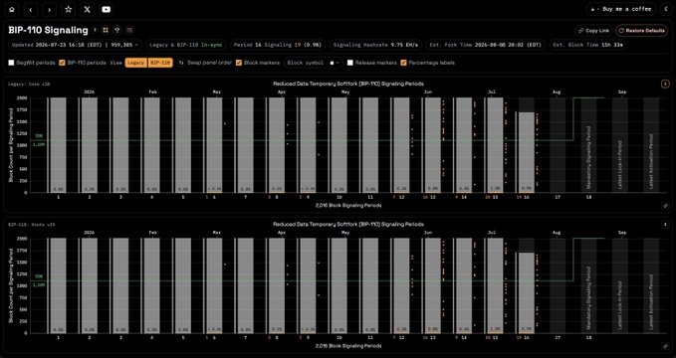
Task: Click the table icon by title
Action: [x=129, y=30]
